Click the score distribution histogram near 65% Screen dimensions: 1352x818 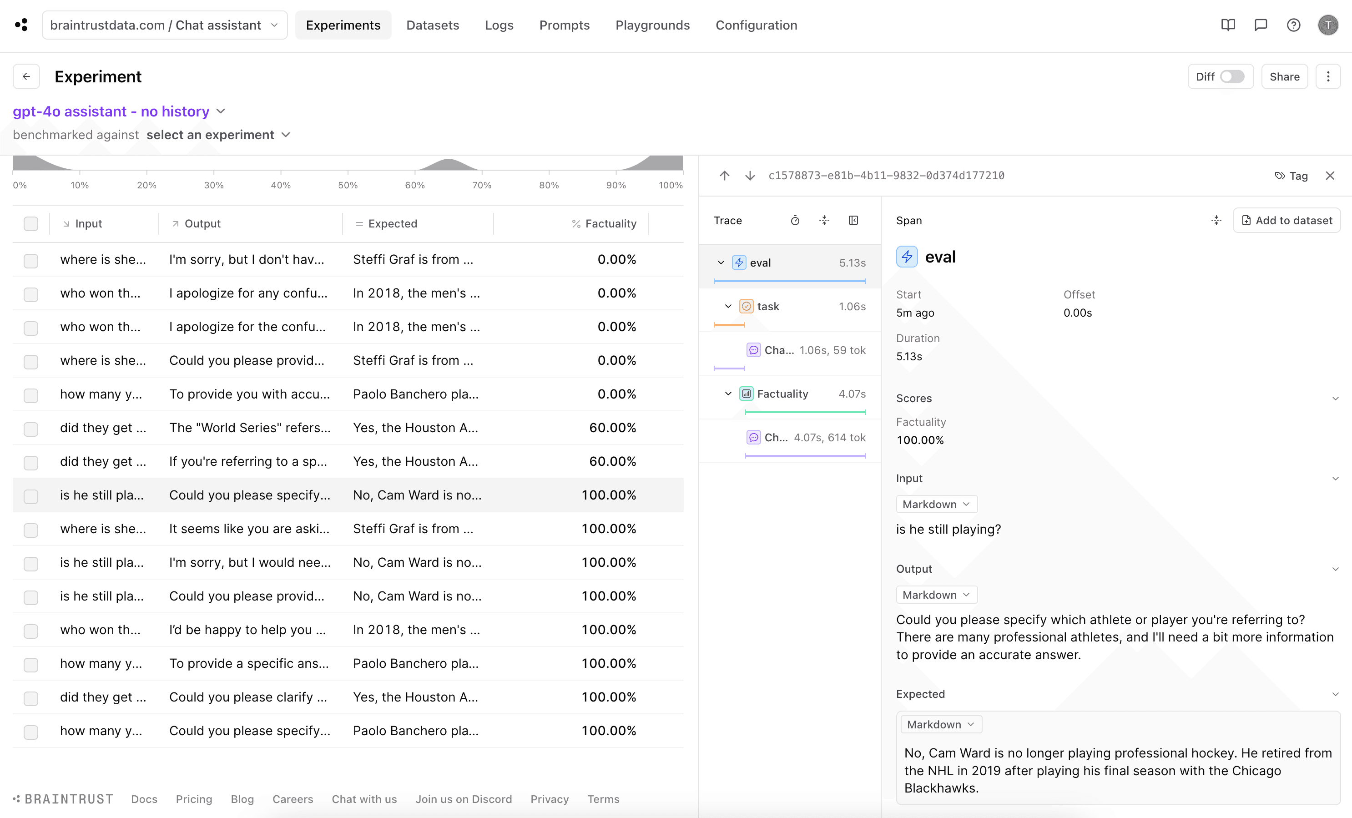pyautogui.click(x=448, y=164)
